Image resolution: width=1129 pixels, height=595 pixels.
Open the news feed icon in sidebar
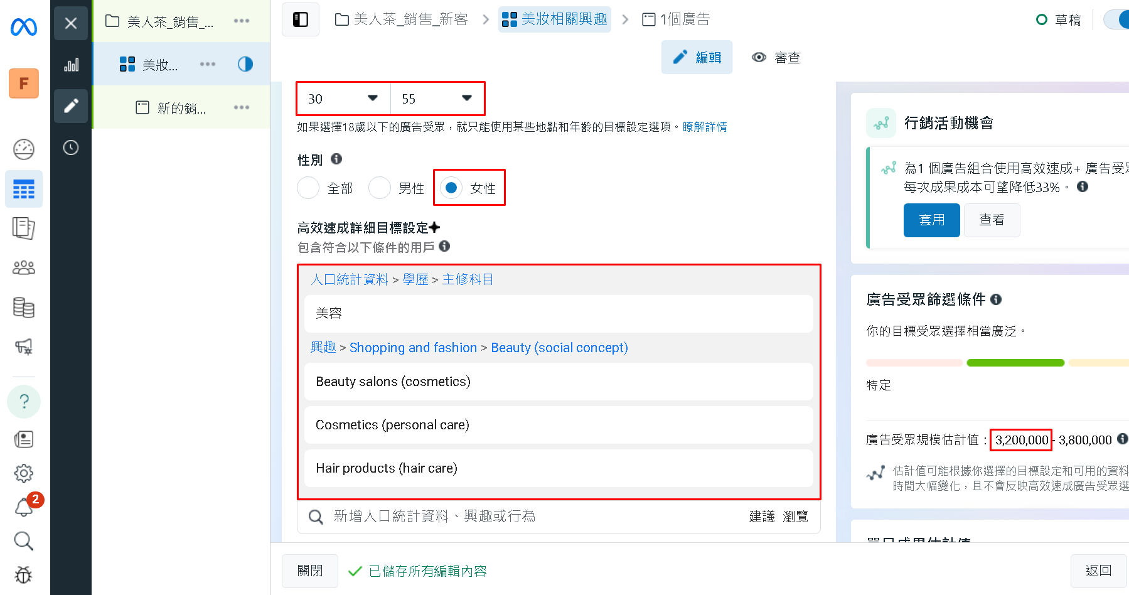pos(24,439)
